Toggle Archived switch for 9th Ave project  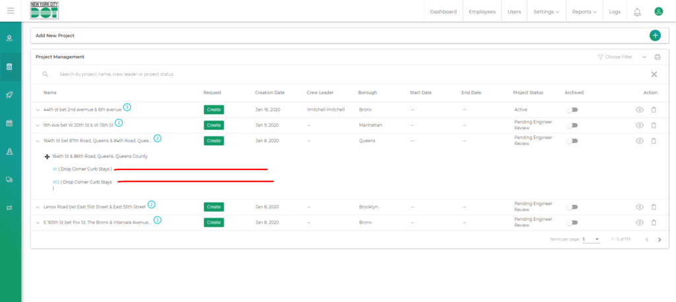pyautogui.click(x=572, y=125)
